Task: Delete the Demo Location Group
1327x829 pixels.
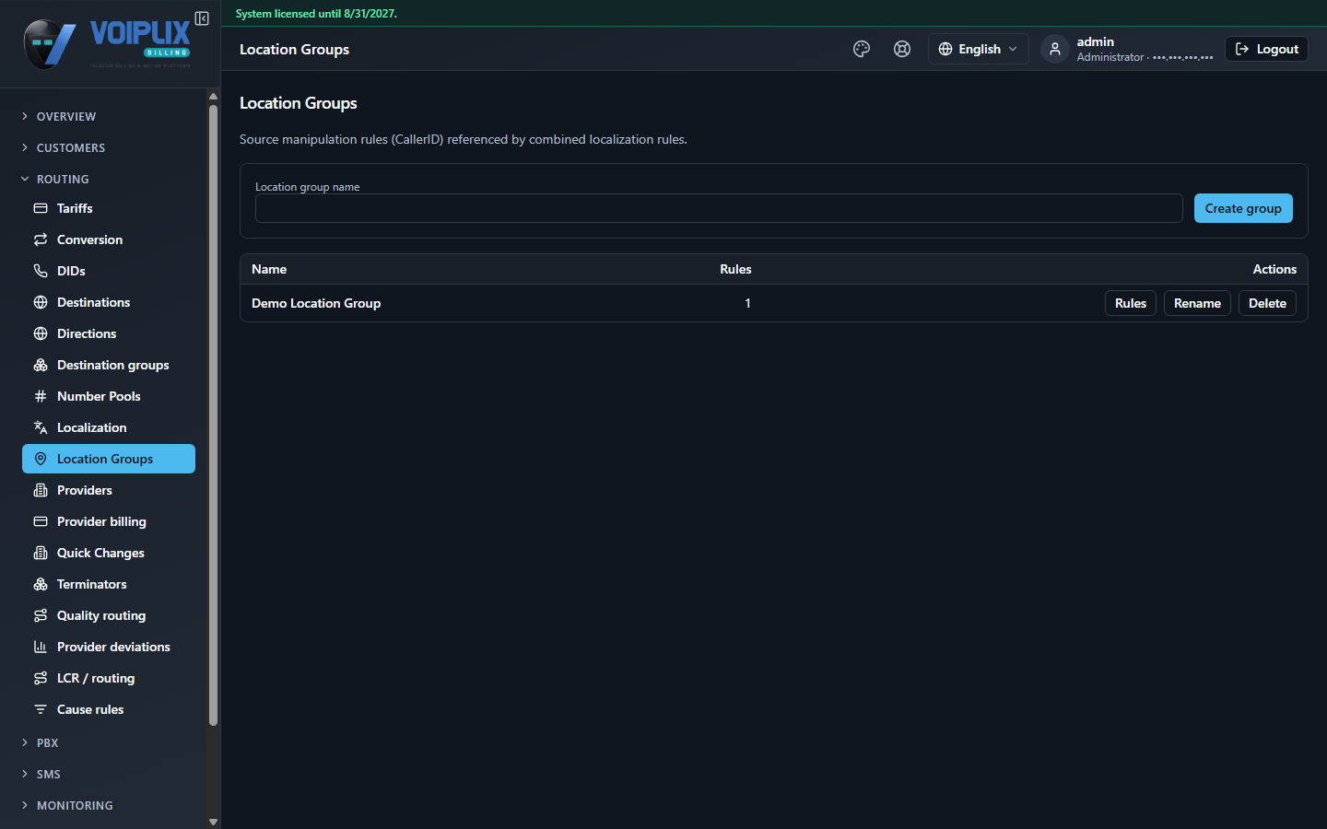Action: tap(1267, 303)
